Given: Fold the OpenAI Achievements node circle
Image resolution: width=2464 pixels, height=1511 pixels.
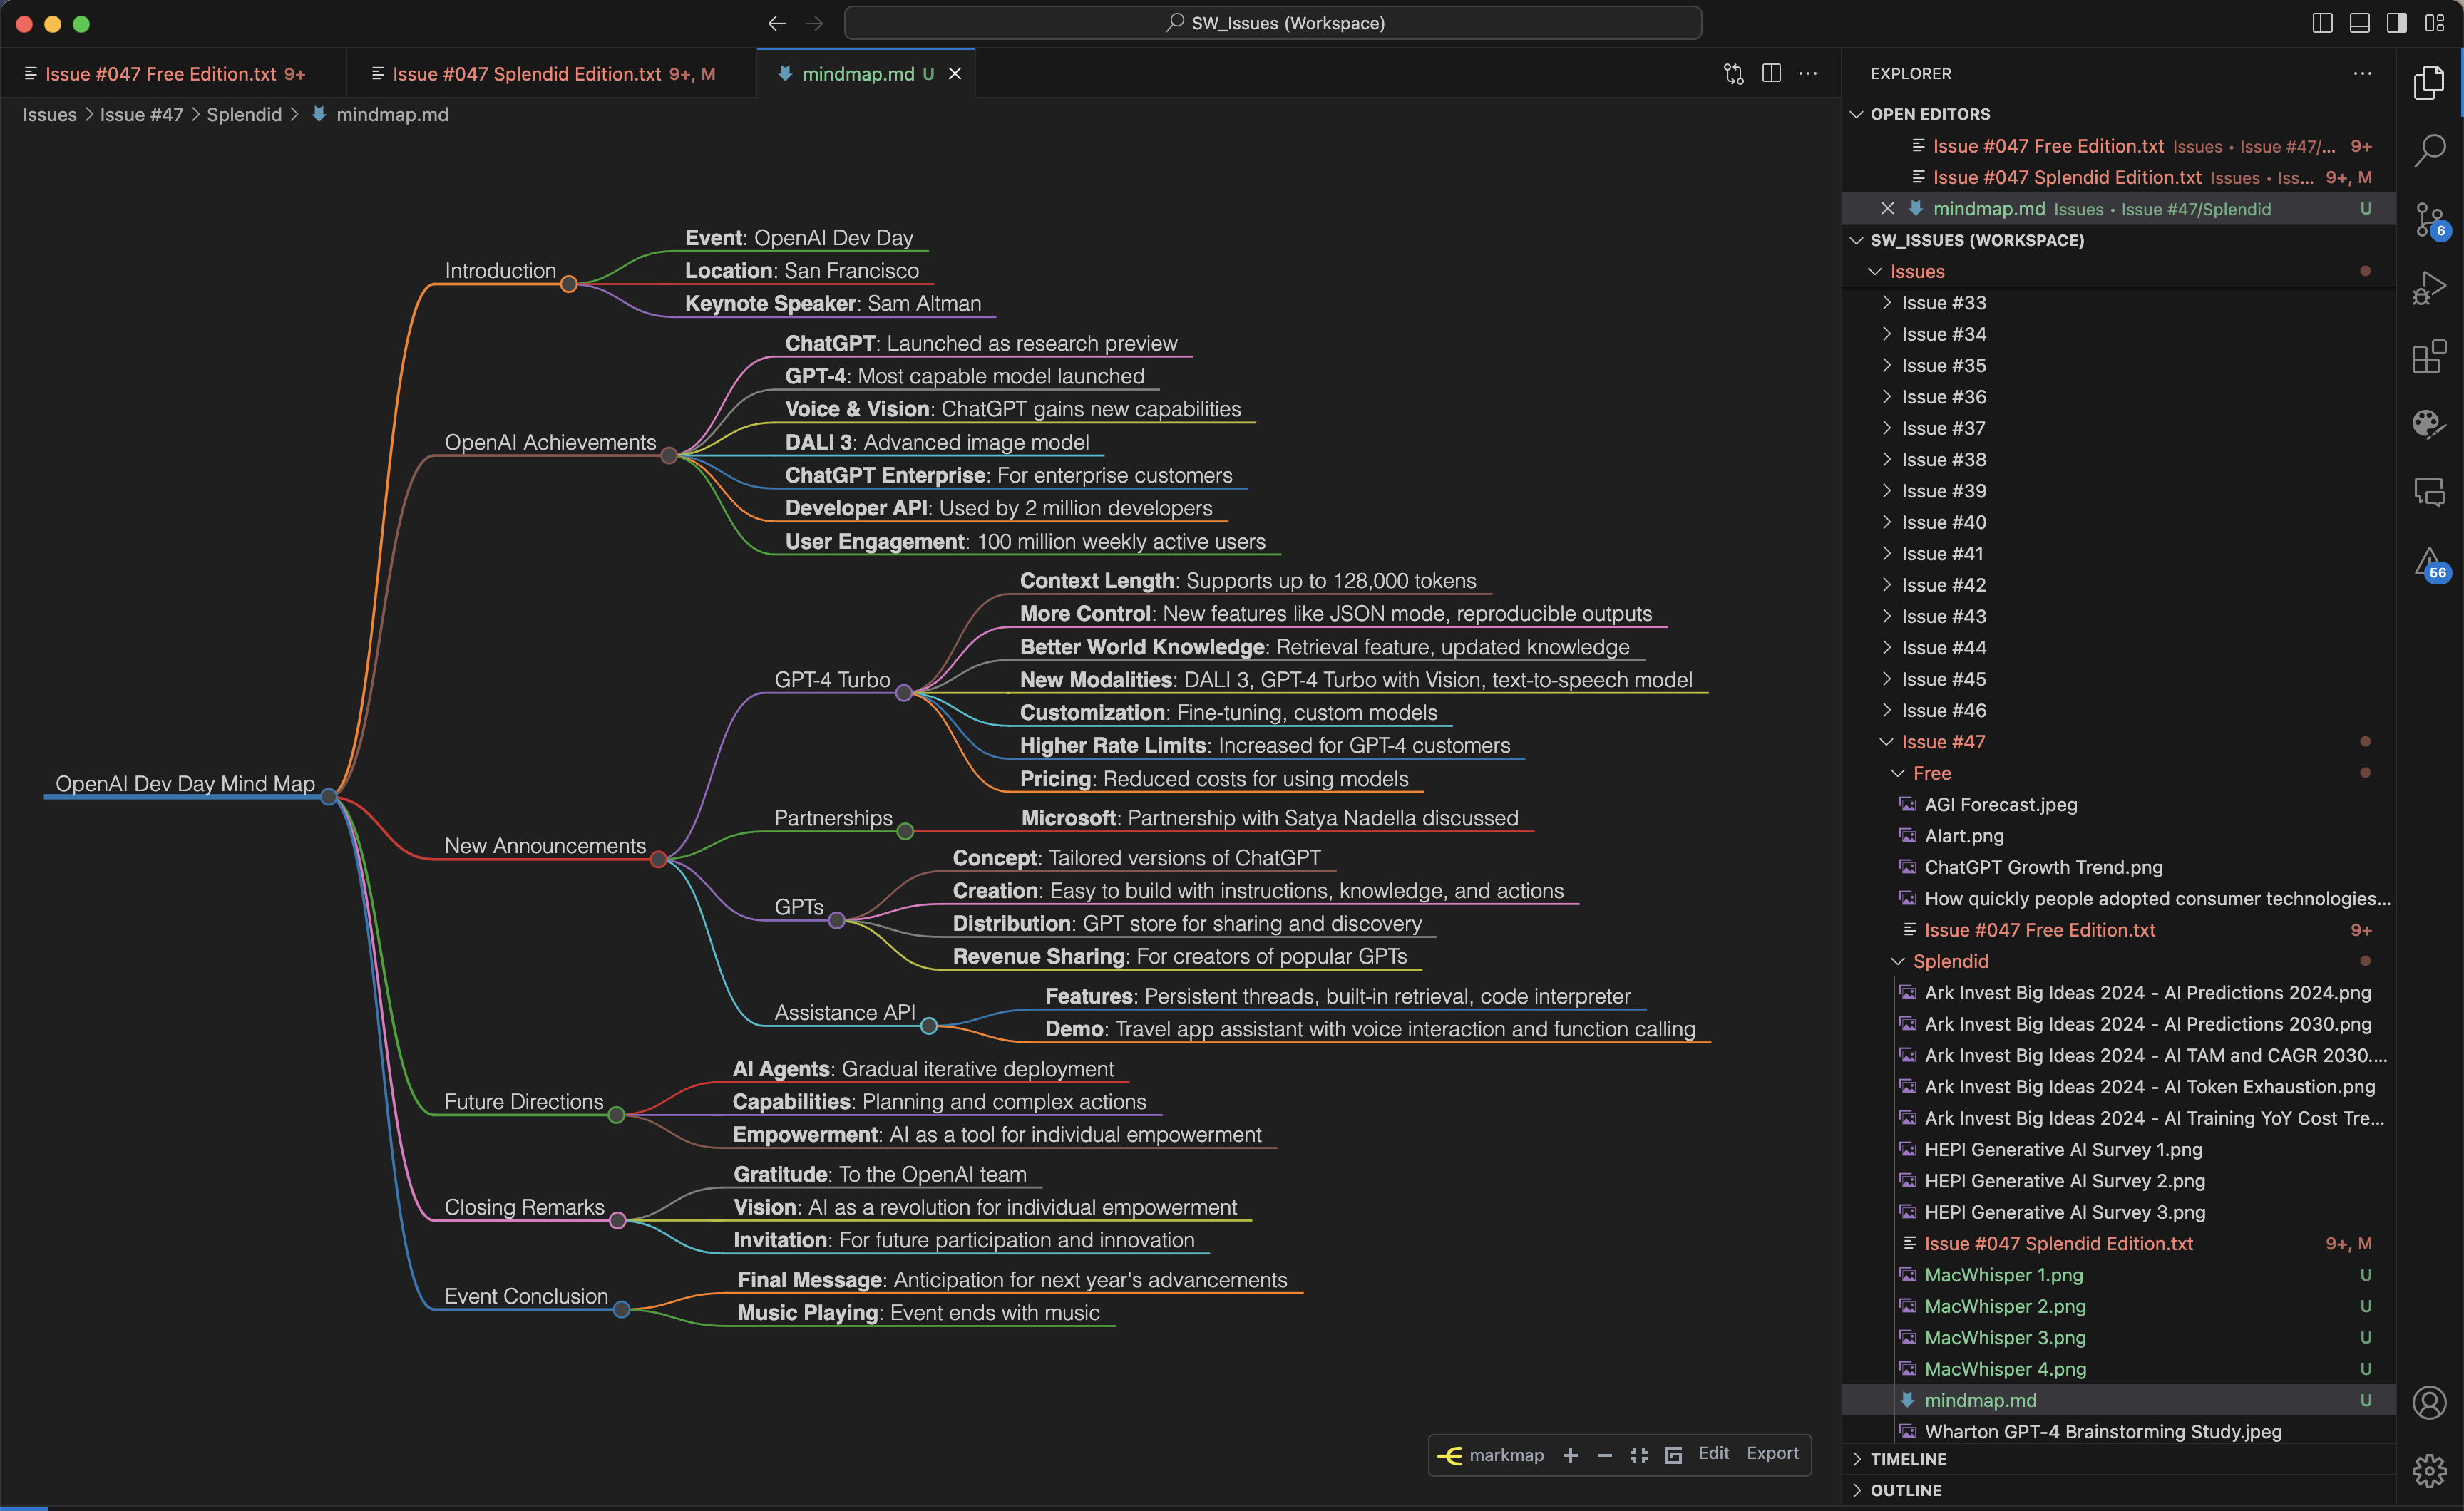Looking at the screenshot, I should click(669, 456).
